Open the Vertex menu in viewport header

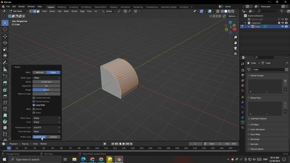74,11
